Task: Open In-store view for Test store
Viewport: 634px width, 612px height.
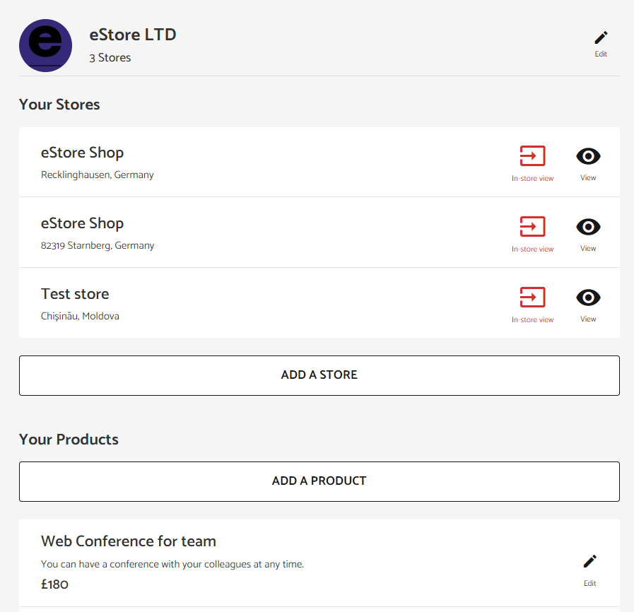Action: [532, 305]
